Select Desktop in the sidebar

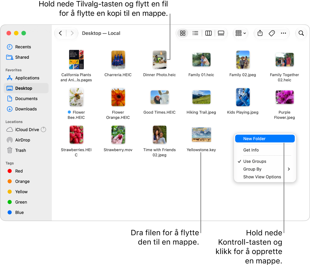tap(26, 88)
